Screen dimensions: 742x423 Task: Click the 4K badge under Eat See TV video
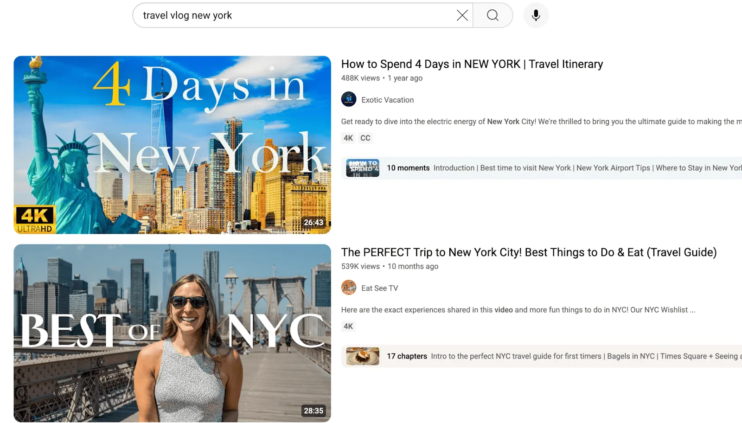[x=348, y=327]
